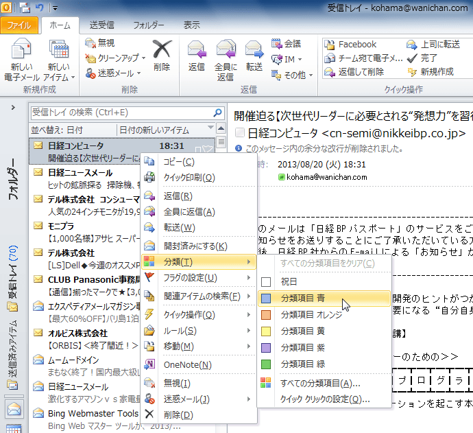Choose コピー(C) in context menu
This screenshot has width=473, height=433.
pos(199,162)
